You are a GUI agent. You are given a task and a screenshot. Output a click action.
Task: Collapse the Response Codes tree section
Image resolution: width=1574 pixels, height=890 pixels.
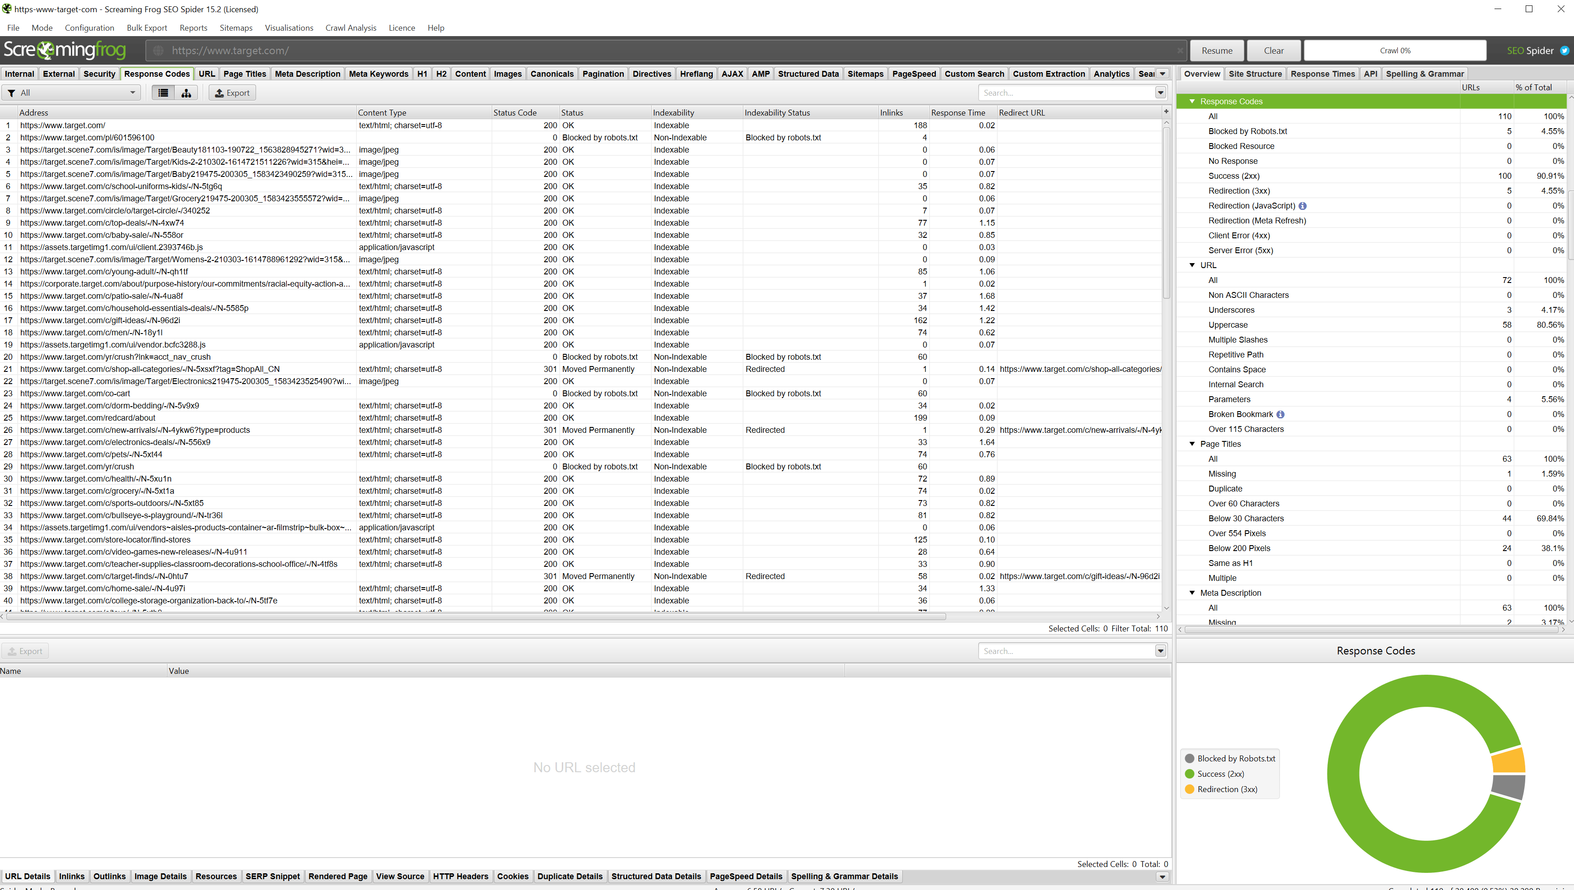[1191, 102]
